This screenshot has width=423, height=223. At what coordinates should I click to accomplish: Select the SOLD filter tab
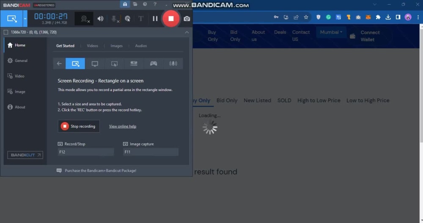pyautogui.click(x=284, y=100)
